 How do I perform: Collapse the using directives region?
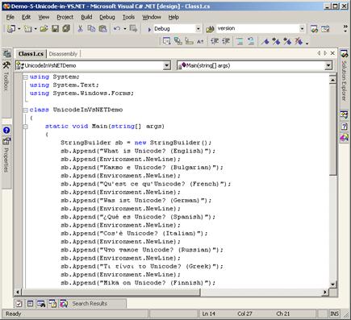point(26,77)
